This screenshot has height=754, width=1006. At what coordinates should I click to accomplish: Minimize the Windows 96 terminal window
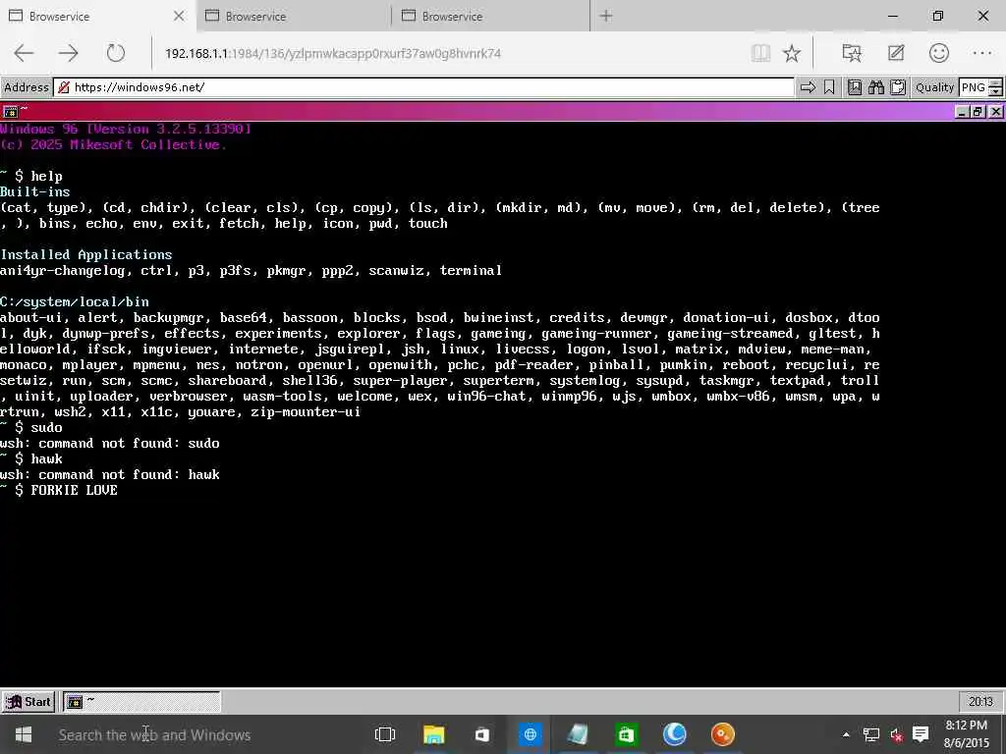[962, 112]
